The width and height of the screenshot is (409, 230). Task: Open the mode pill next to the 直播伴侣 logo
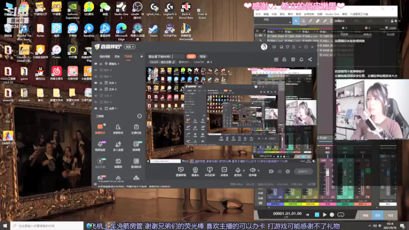pos(130,47)
